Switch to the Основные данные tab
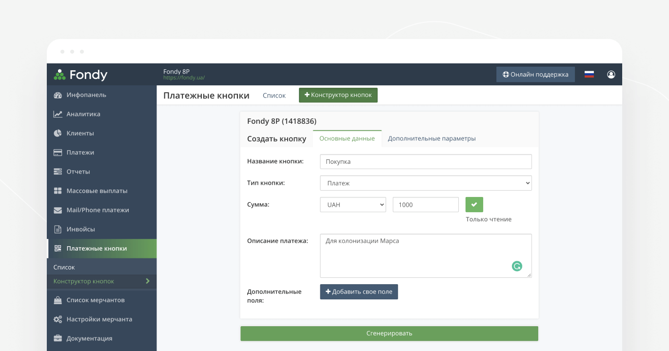Image resolution: width=669 pixels, height=351 pixels. click(x=347, y=138)
